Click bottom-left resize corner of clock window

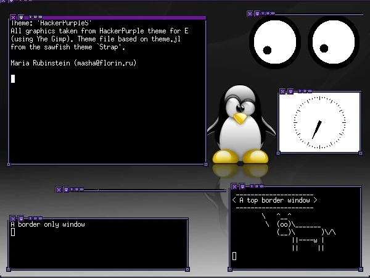tap(278, 153)
